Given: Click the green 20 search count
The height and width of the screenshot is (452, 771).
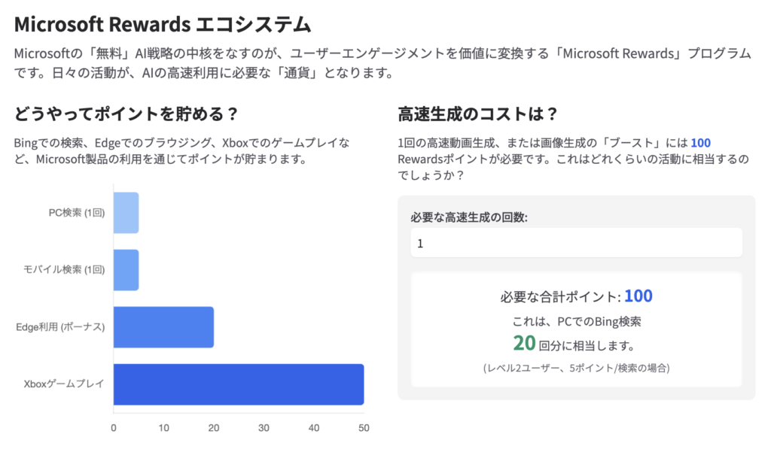Looking at the screenshot, I should tap(524, 343).
